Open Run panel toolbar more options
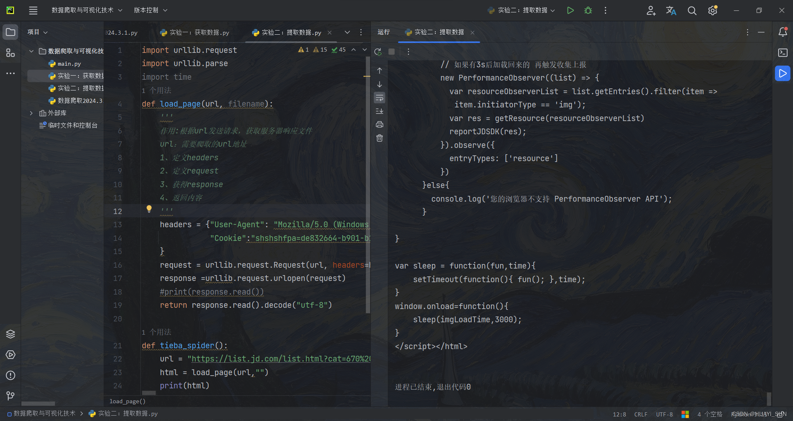The height and width of the screenshot is (421, 793). (x=408, y=52)
